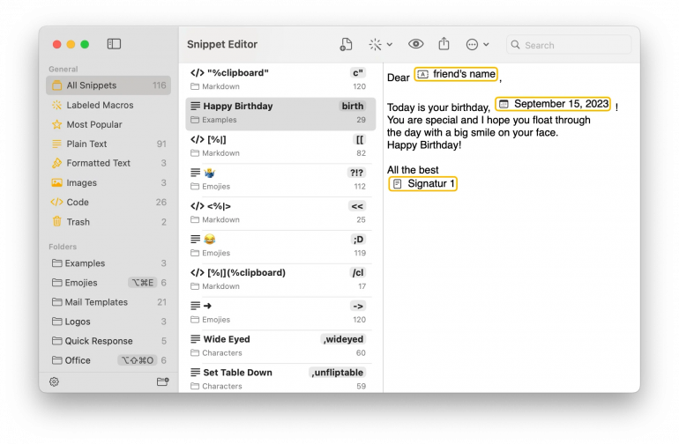Click the settings gear icon
The width and height of the screenshot is (679, 444).
coord(54,381)
